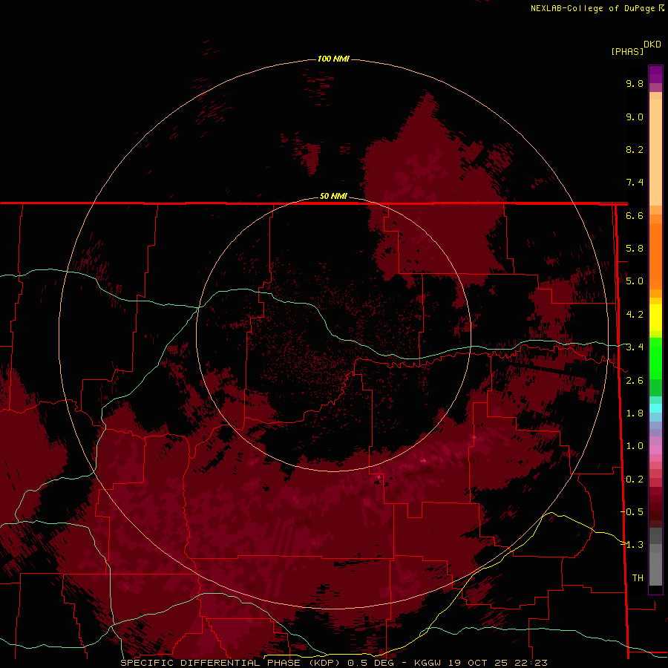
Task: Click the 9.0 value on color scale
Action: tap(635, 117)
